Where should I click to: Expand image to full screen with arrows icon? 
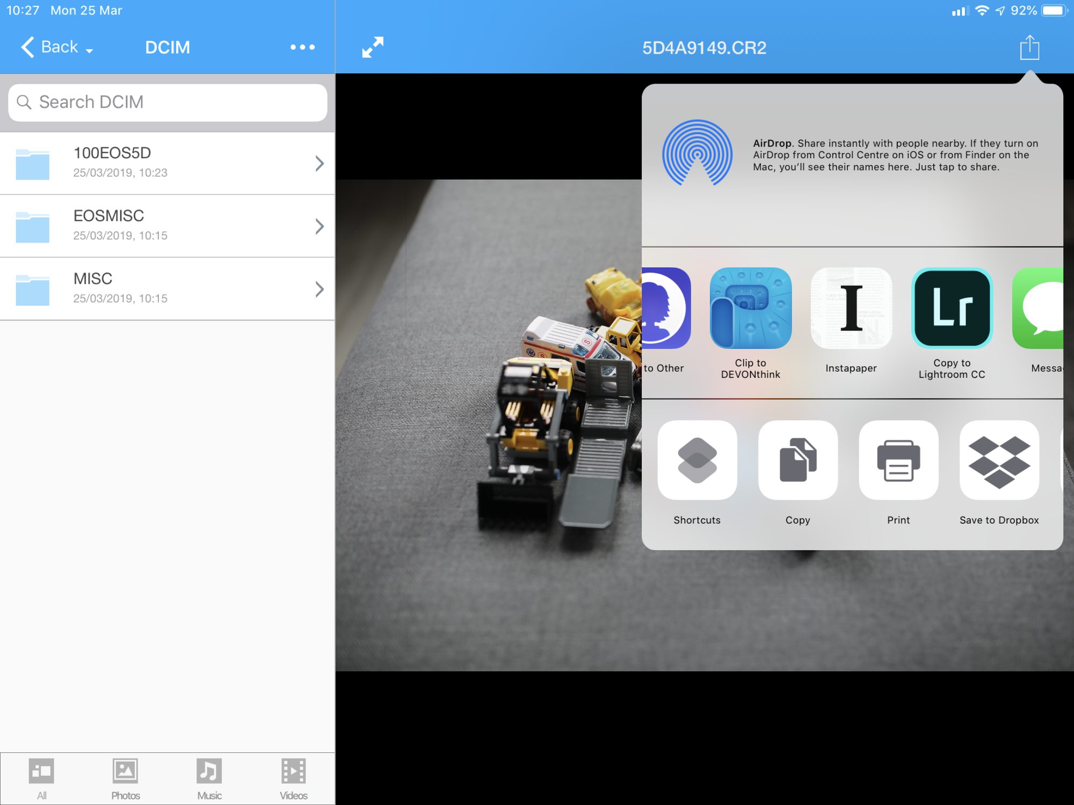pyautogui.click(x=373, y=47)
